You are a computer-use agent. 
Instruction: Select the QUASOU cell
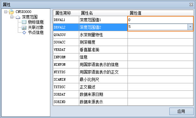coord(66,35)
